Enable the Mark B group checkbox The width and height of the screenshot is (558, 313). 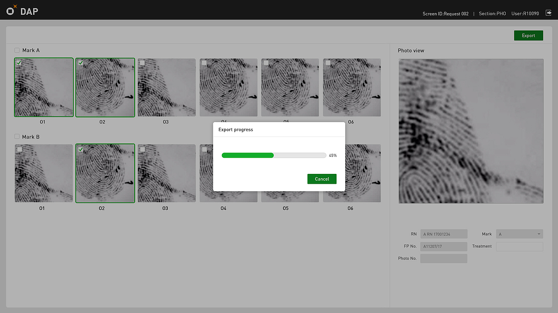tap(17, 137)
